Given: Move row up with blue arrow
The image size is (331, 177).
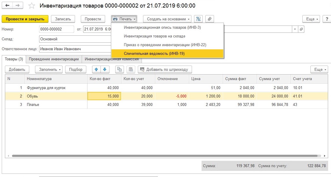Looking at the screenshot, I should (96, 69).
